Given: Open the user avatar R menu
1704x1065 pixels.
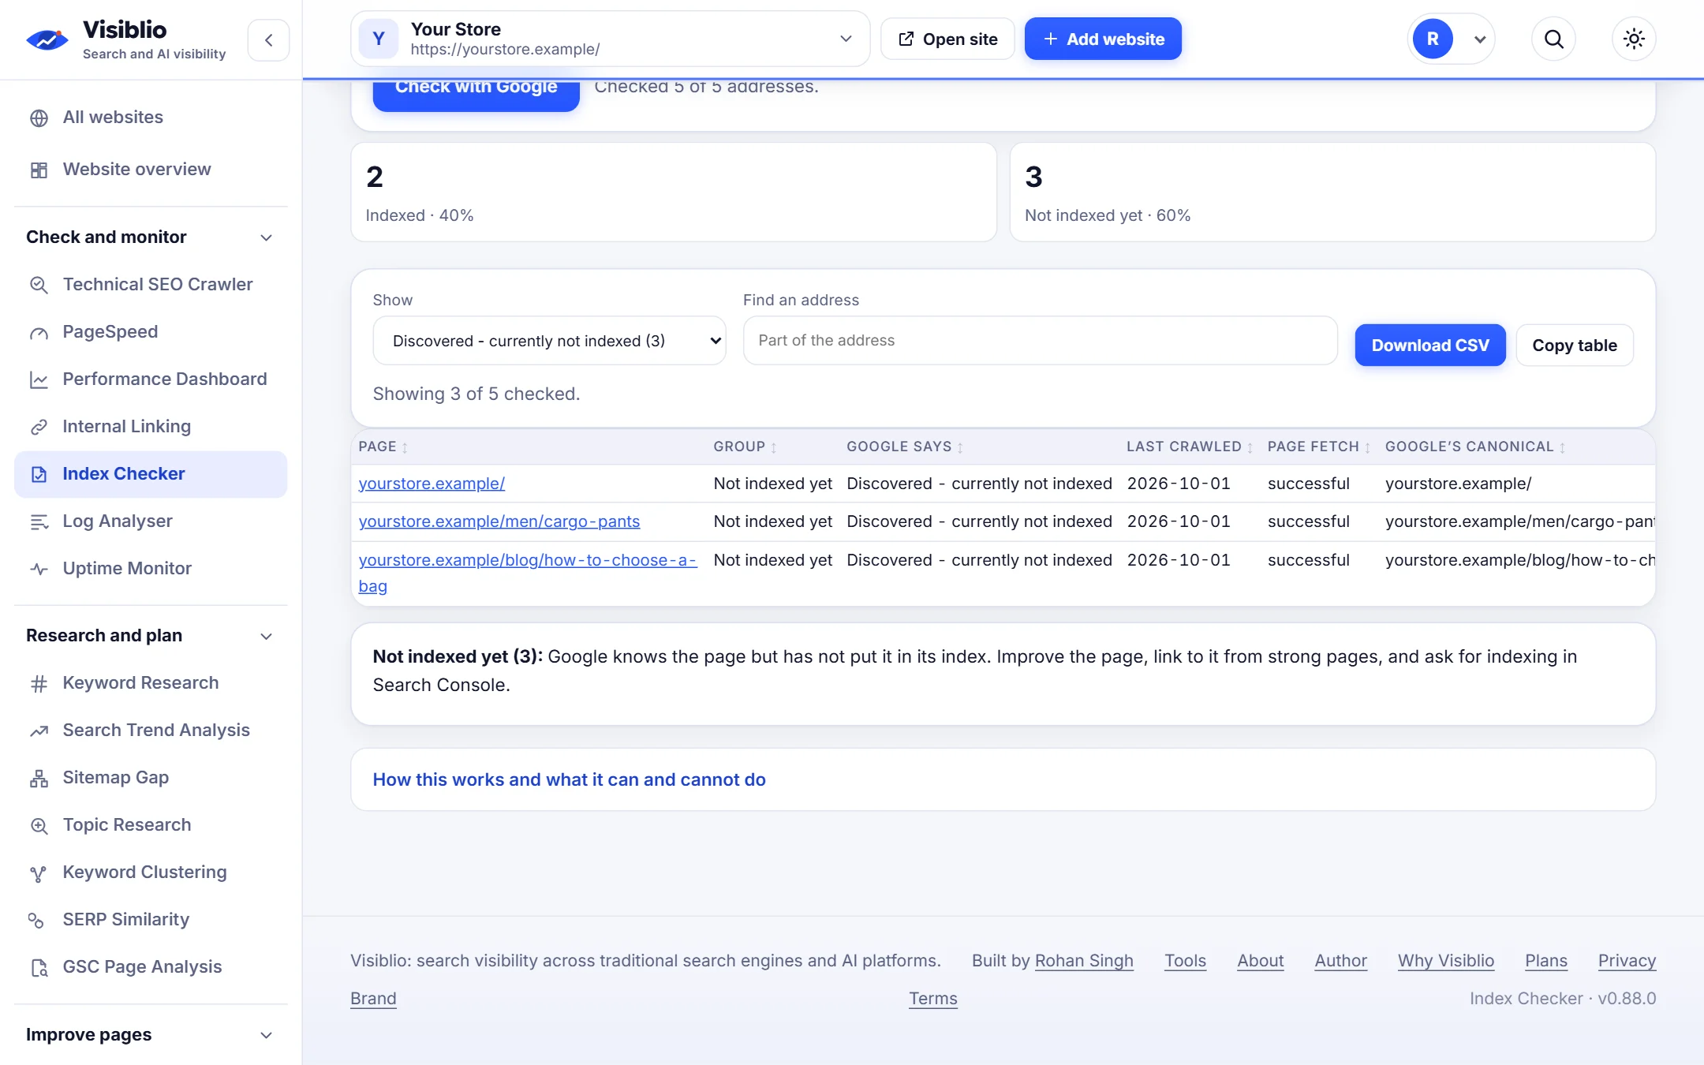Looking at the screenshot, I should click(1433, 39).
